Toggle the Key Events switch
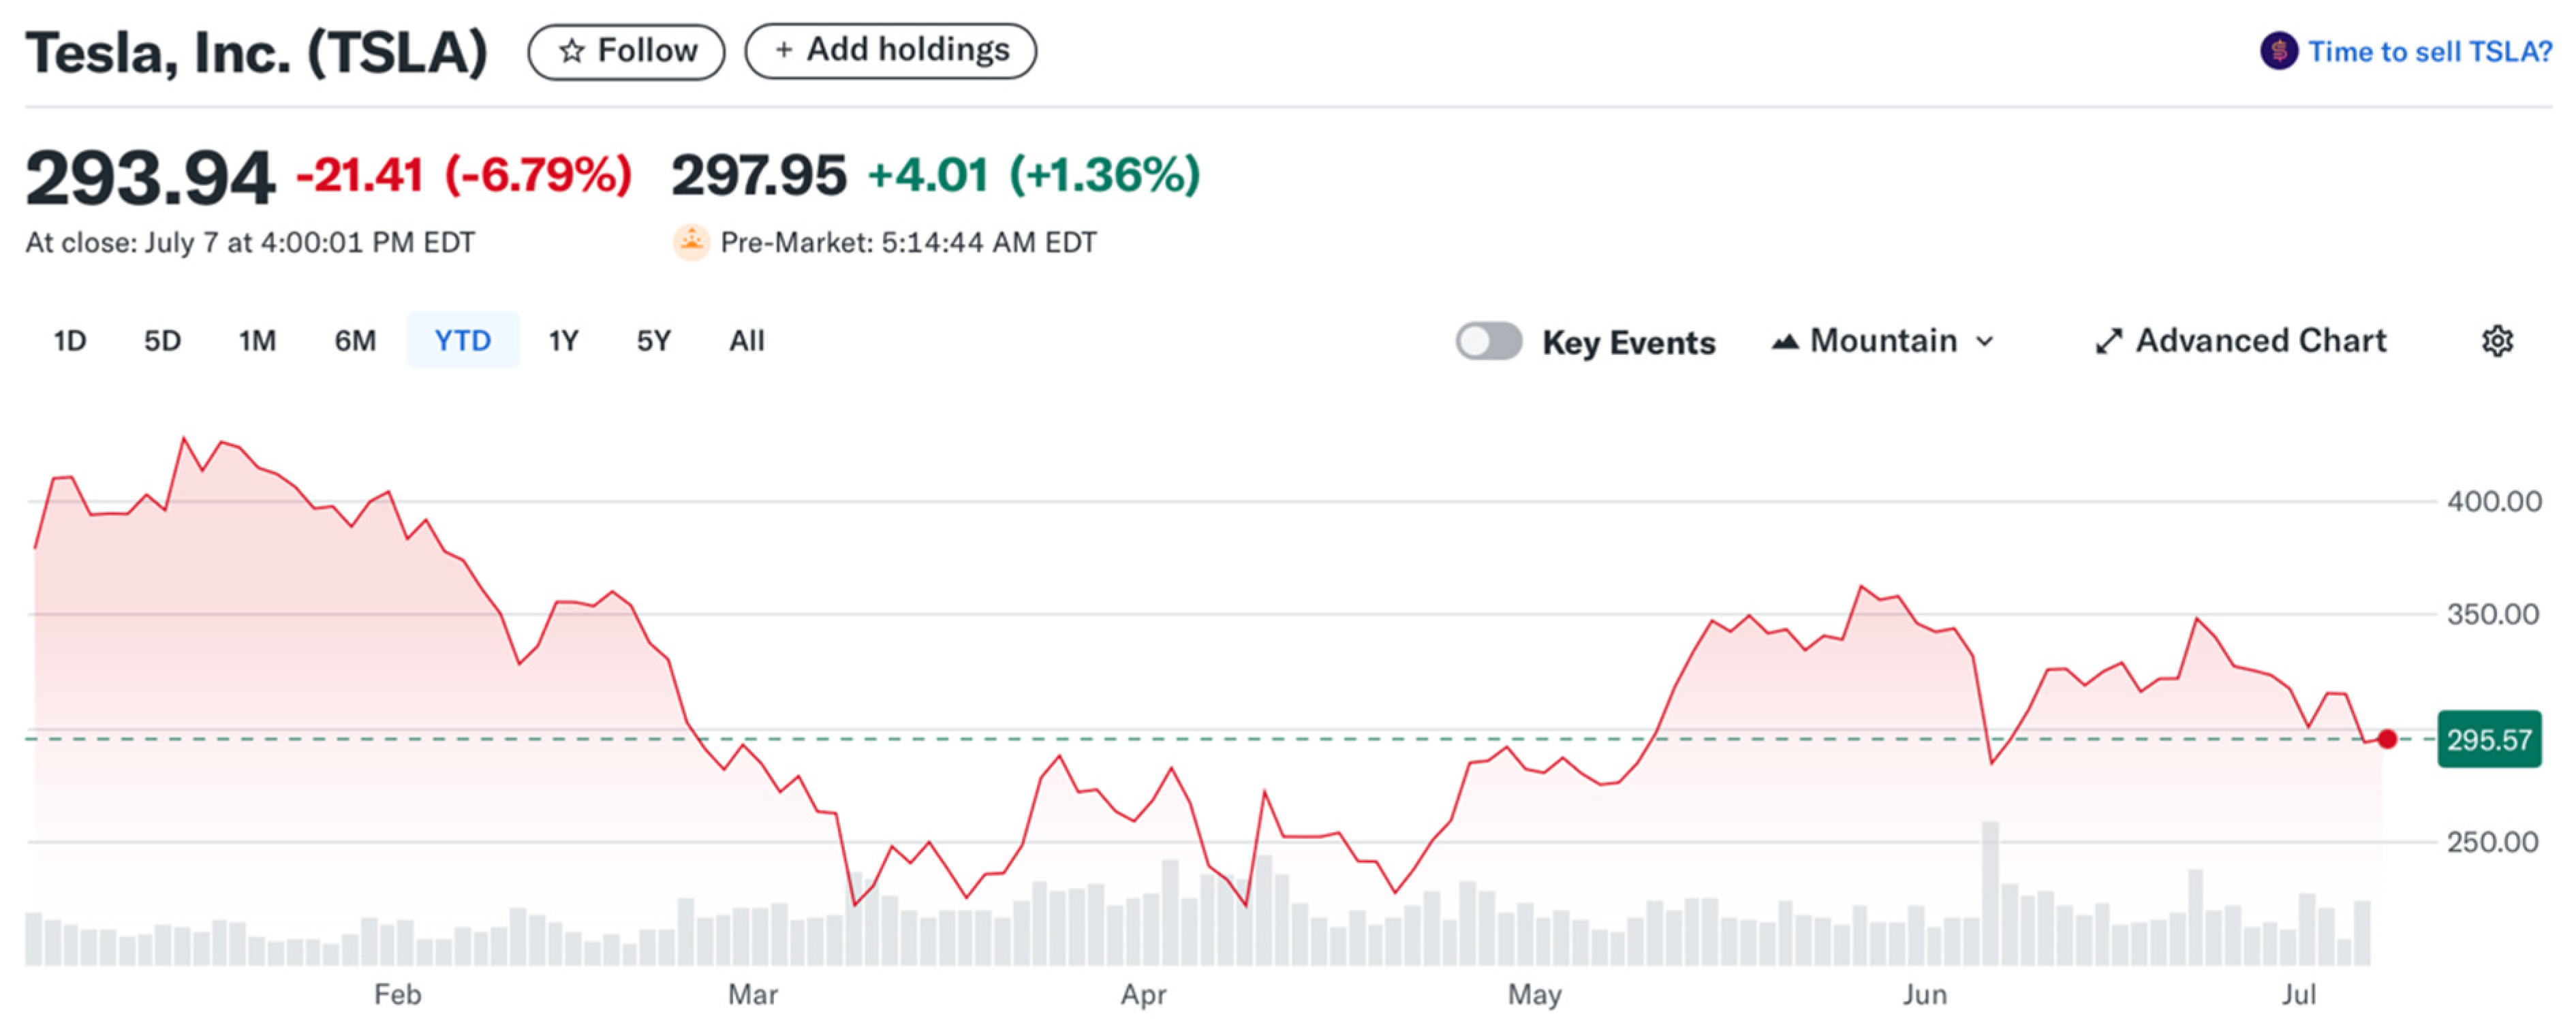2576x1029 pixels. (1488, 341)
